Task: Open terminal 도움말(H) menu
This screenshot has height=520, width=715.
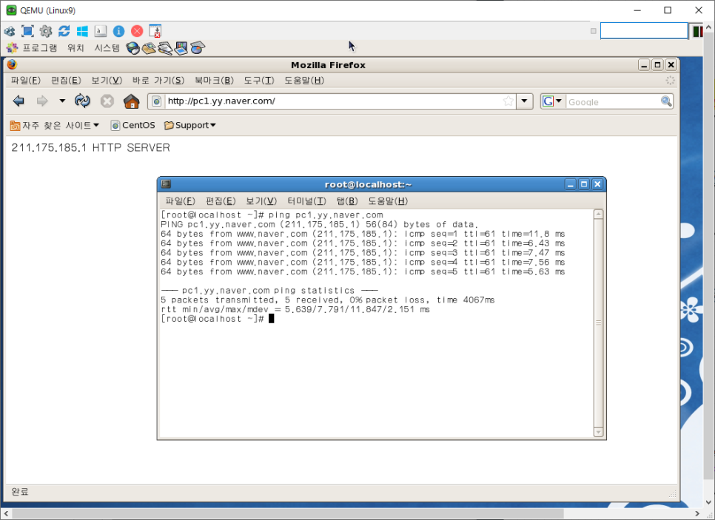Action: (388, 201)
